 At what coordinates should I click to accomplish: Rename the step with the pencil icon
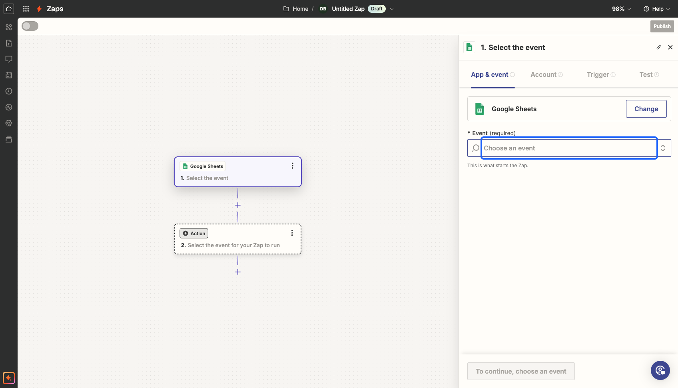pos(659,47)
